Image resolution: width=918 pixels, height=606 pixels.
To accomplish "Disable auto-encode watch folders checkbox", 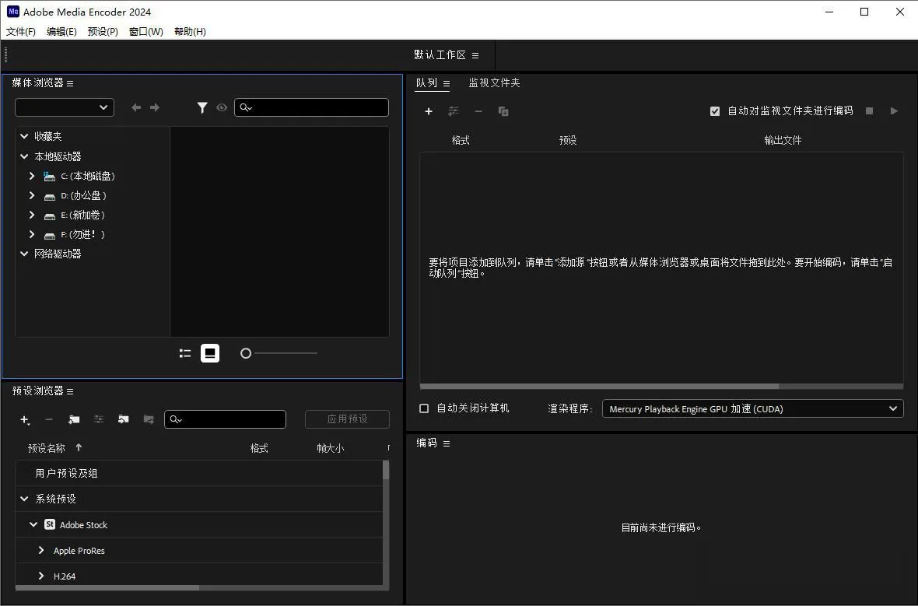I will pos(715,111).
